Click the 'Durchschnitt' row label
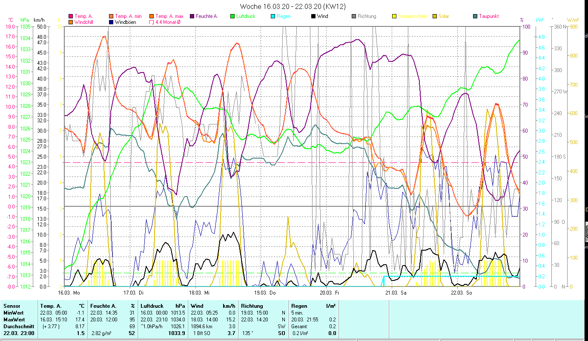Viewport: 588px width, 341px height. click(x=18, y=327)
